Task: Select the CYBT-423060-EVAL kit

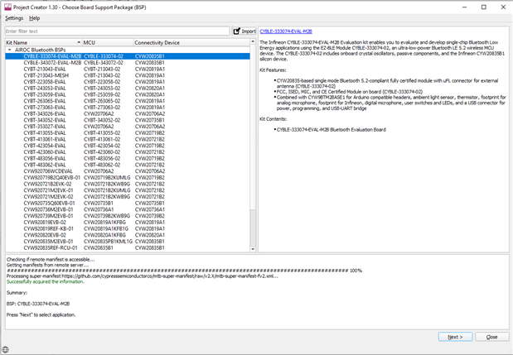Action: [45, 152]
